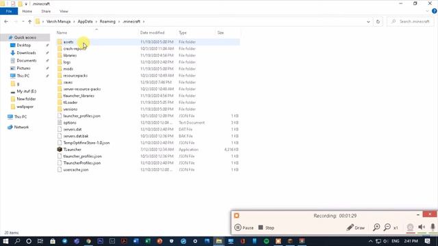Open Microsoft Store from the taskbar
This screenshot has width=438, height=246.
tap(53, 241)
